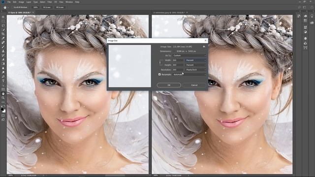
Task: Cancel the Image Size dialog
Action: pyautogui.click(x=194, y=85)
